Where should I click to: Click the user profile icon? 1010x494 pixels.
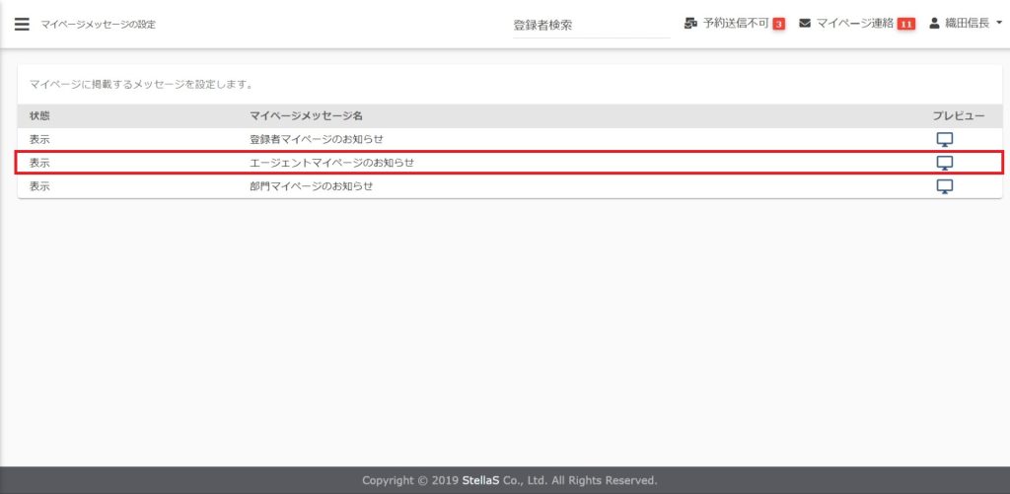(934, 24)
